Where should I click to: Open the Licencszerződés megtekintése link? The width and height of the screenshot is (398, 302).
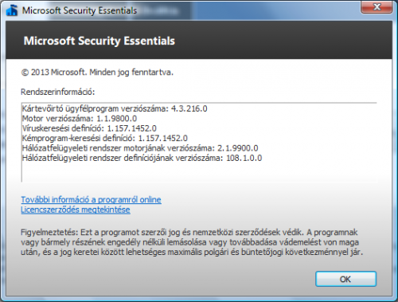click(76, 210)
